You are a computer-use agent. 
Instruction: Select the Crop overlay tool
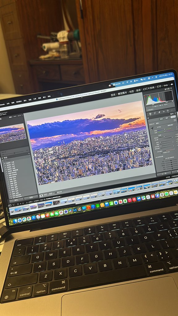(x=155, y=113)
